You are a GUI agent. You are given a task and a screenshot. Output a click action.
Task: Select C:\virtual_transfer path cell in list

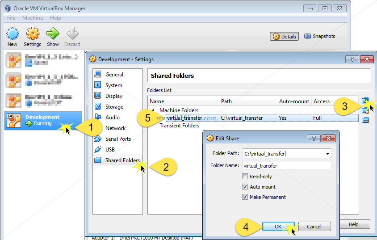pos(242,118)
